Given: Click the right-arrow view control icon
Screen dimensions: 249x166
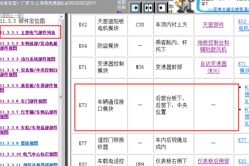Looking at the screenshot, I should (x=135, y=8).
